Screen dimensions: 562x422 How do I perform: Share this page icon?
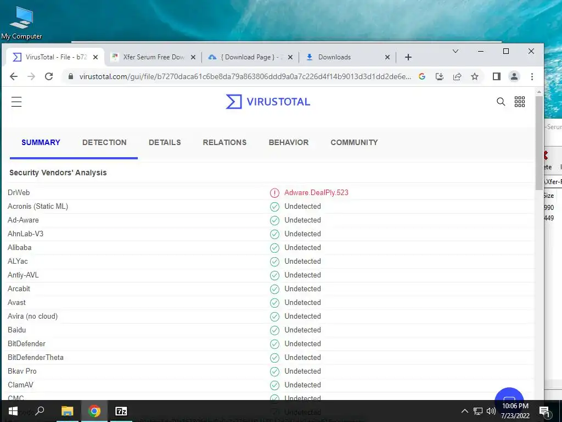457,76
